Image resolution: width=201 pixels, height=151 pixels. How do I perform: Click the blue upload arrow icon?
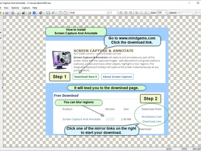coord(34,13)
